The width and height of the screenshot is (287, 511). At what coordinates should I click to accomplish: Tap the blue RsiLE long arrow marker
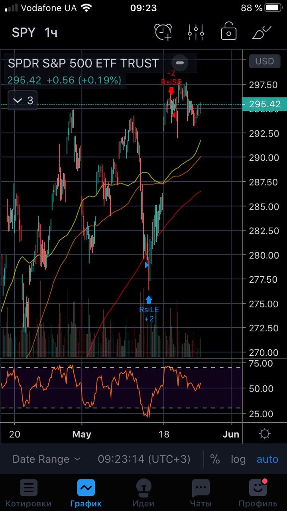click(x=149, y=299)
